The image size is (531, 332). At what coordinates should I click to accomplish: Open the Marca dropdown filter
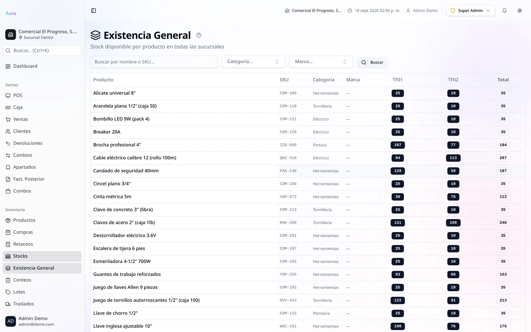pos(321,62)
